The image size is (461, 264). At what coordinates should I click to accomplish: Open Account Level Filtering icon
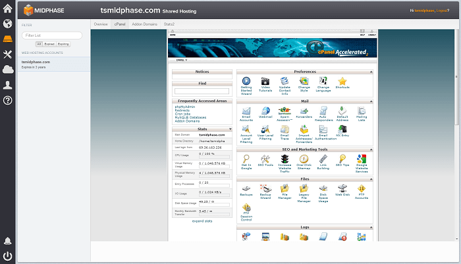coord(246,129)
